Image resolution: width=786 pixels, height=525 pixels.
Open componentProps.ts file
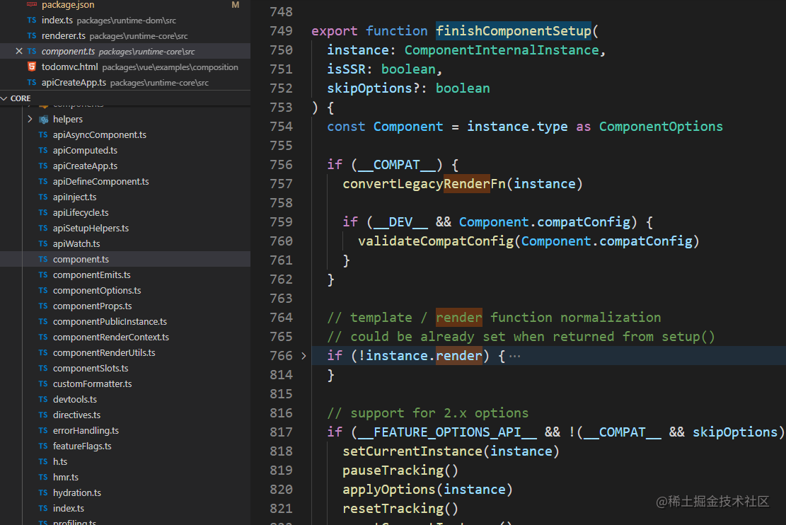pyautogui.click(x=92, y=306)
